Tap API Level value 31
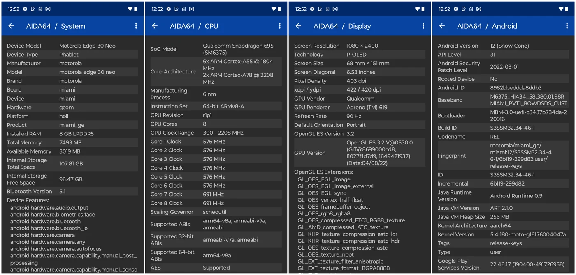This screenshot has width=576, height=275. point(493,55)
